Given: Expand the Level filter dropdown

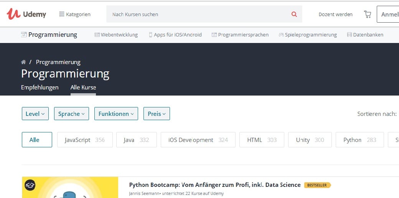Looking at the screenshot, I should pos(35,114).
